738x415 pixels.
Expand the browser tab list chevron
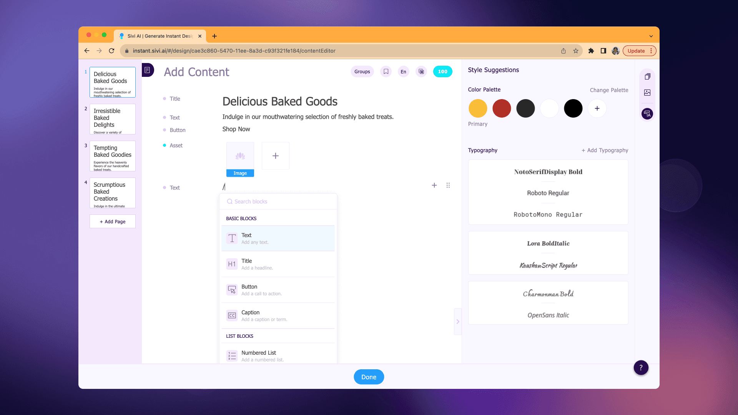click(651, 36)
